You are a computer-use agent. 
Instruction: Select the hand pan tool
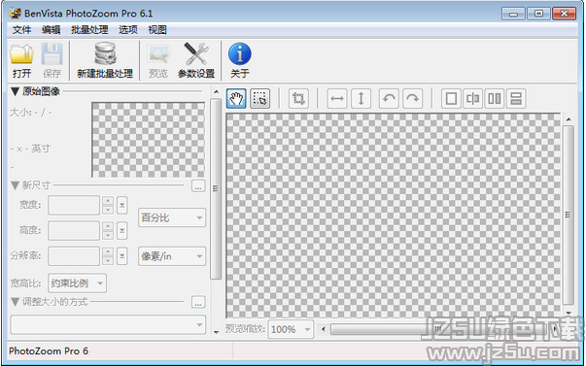click(236, 99)
